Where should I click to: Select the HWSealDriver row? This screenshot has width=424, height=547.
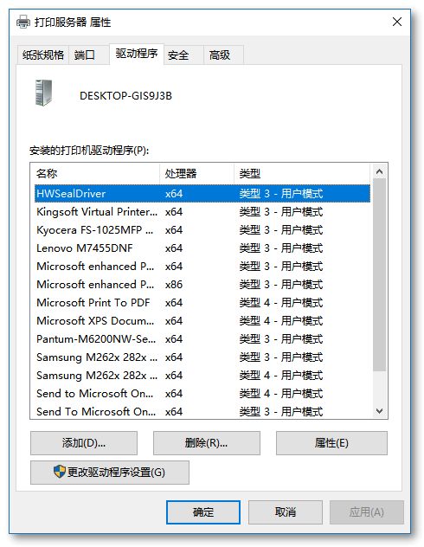pyautogui.click(x=202, y=194)
